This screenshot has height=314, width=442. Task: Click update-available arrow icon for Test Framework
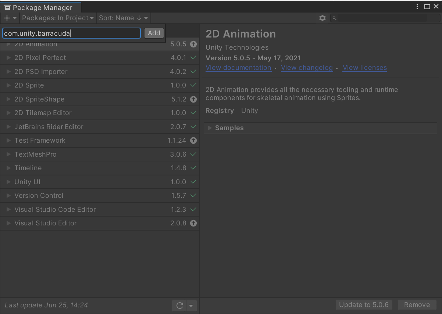[x=193, y=140]
